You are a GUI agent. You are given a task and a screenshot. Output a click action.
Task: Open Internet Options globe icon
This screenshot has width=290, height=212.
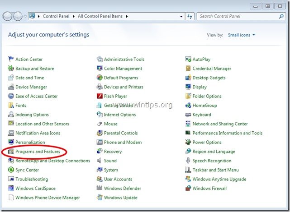100,115
